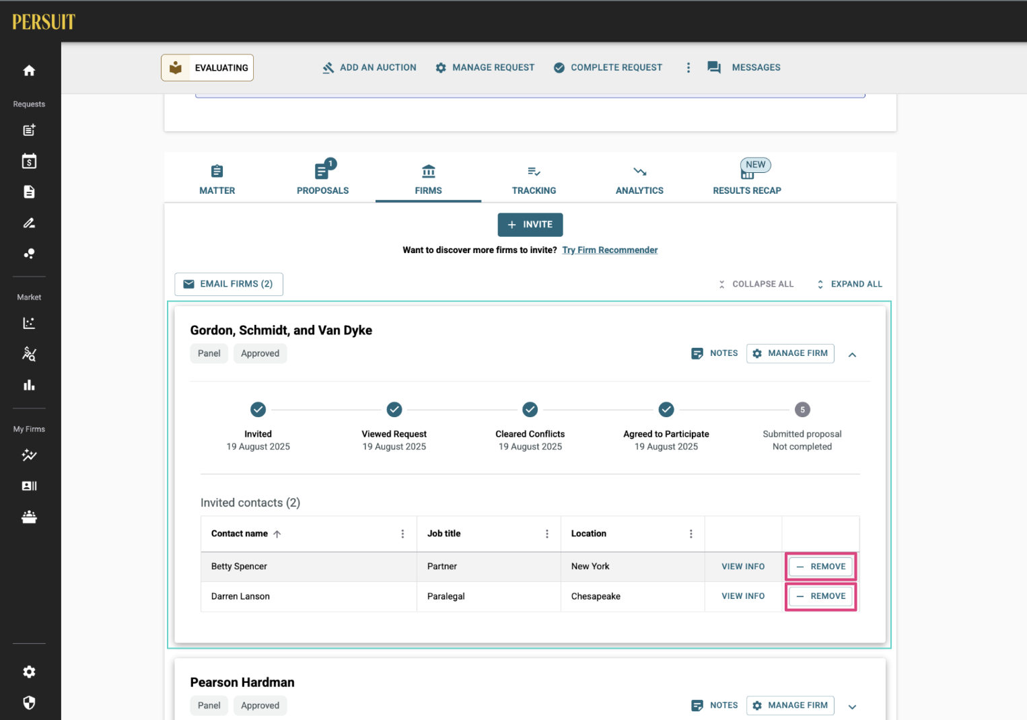
Task: Remove Darren Lanson from contacts
Action: coord(820,596)
